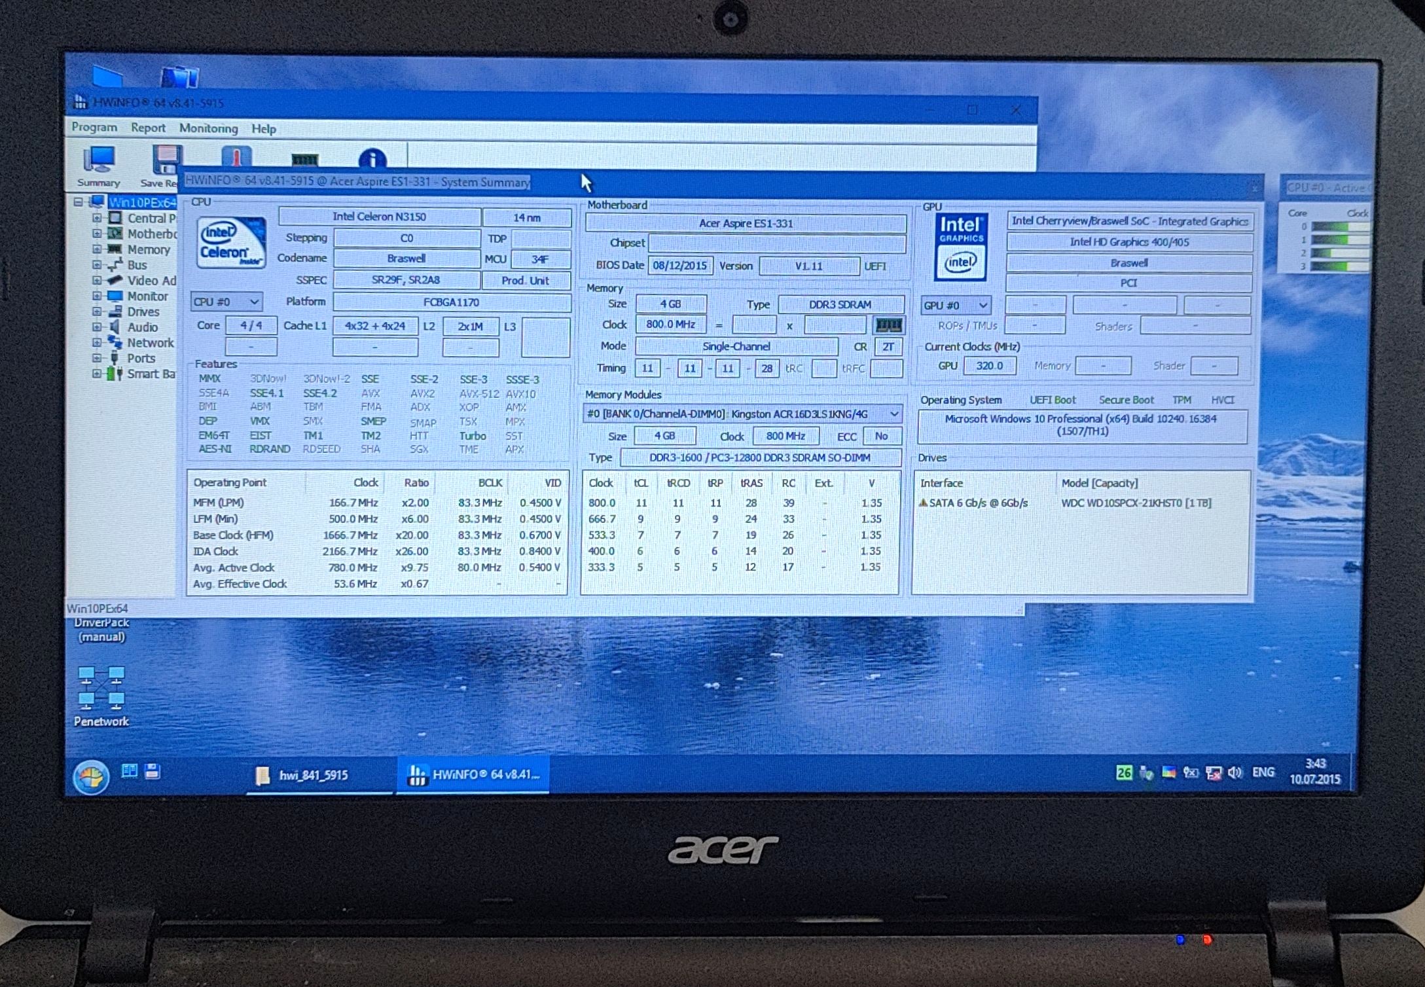Click the Intel Graphics logo in GPU panel
Screen dimensions: 1425x987
point(961,247)
